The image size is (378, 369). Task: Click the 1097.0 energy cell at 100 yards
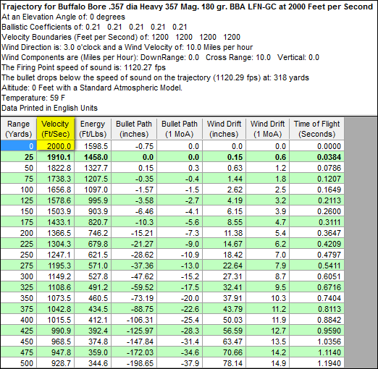[x=93, y=190]
